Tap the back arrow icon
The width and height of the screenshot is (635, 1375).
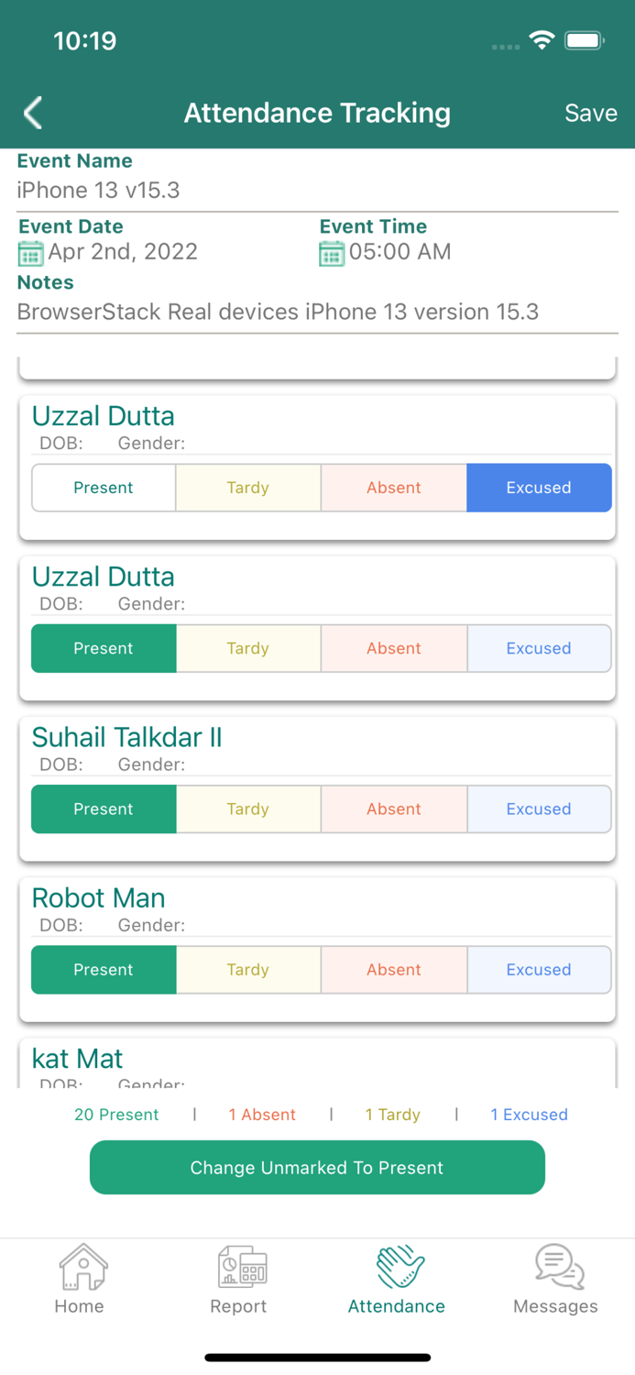(x=33, y=113)
